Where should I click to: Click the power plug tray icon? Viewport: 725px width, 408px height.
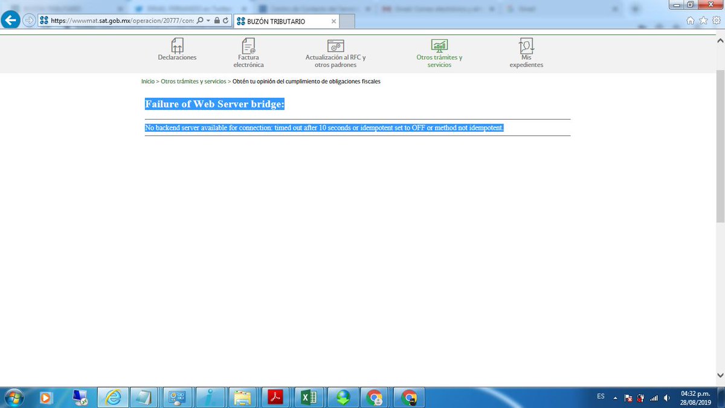[x=640, y=398]
